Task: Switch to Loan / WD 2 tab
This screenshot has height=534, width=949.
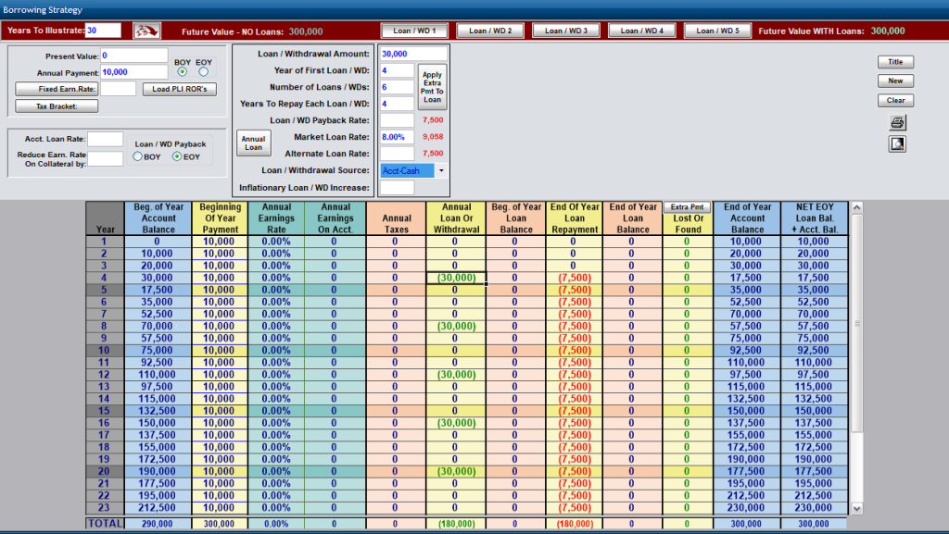Action: [490, 31]
